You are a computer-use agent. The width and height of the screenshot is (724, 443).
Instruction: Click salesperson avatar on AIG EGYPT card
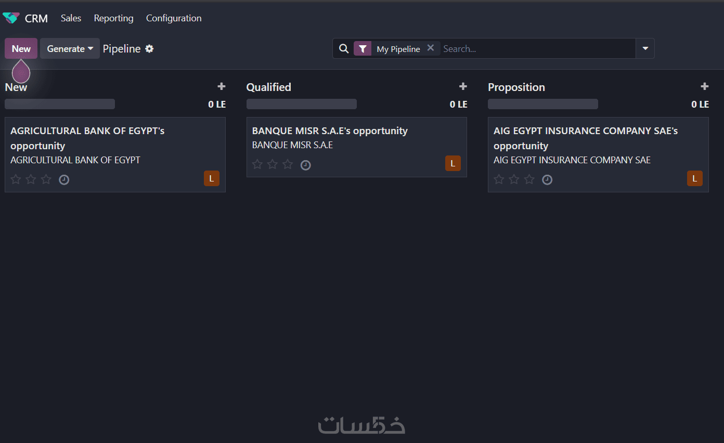695,178
